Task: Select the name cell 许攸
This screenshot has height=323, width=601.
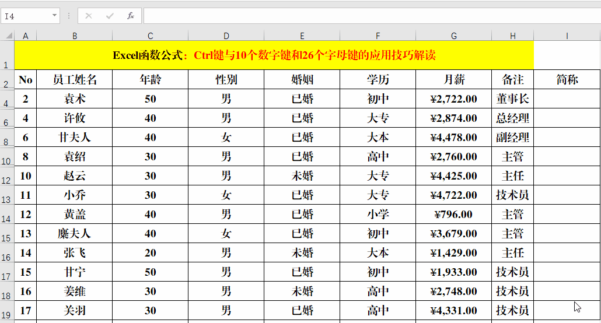Action: 74,118
